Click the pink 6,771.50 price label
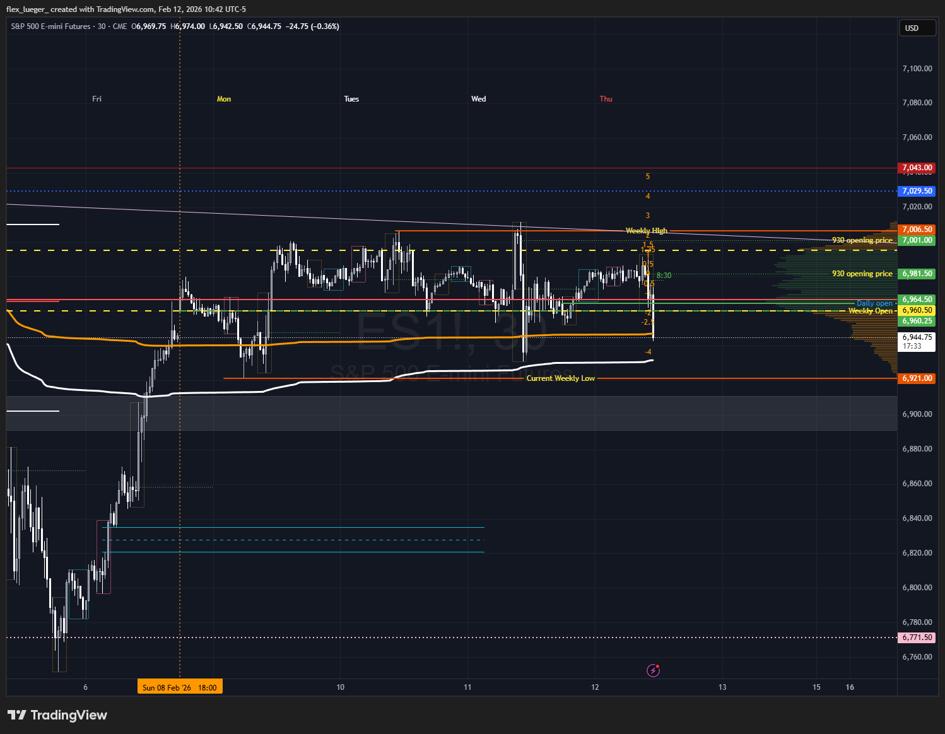The height and width of the screenshot is (734, 945). click(x=916, y=638)
